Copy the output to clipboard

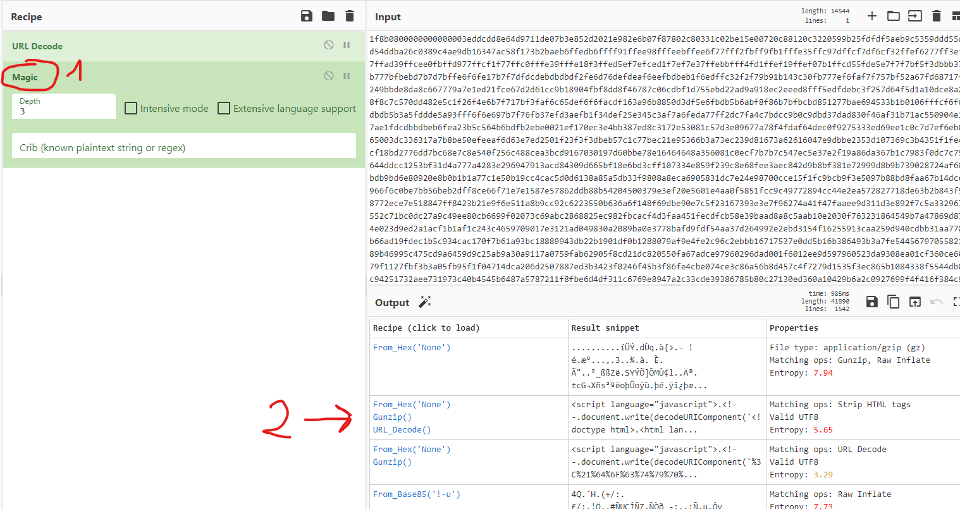click(x=893, y=302)
